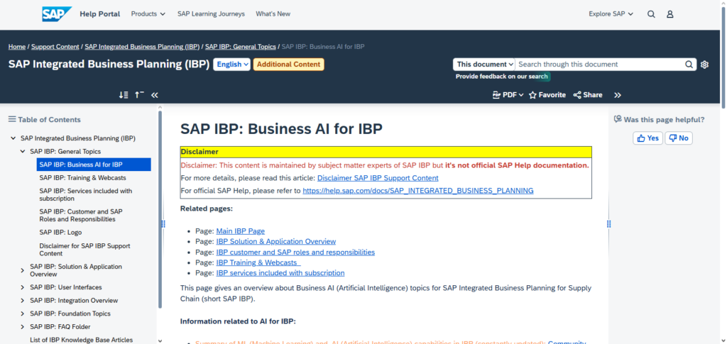Image resolution: width=727 pixels, height=344 pixels.
Task: Select SAP IBP: Business AI for IBP tree item
Action: [94, 165]
